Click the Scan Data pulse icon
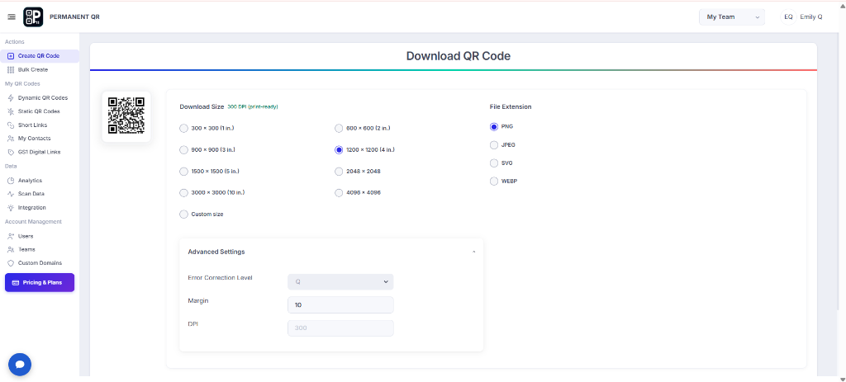 point(11,194)
